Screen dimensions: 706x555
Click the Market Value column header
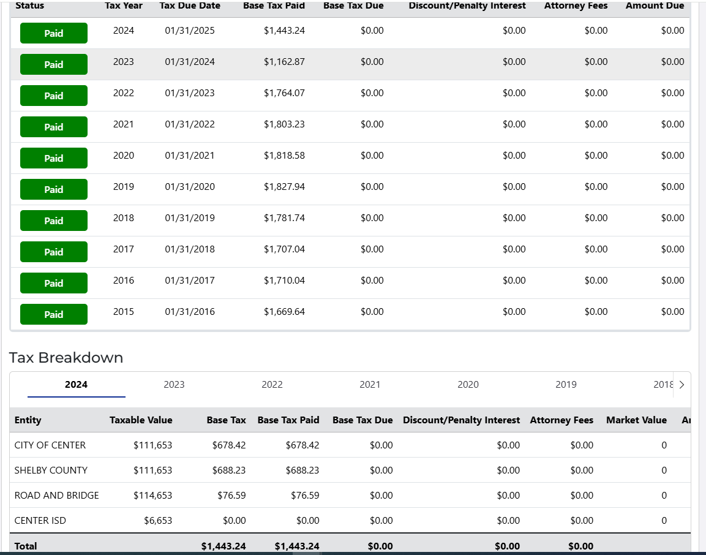pyautogui.click(x=636, y=420)
